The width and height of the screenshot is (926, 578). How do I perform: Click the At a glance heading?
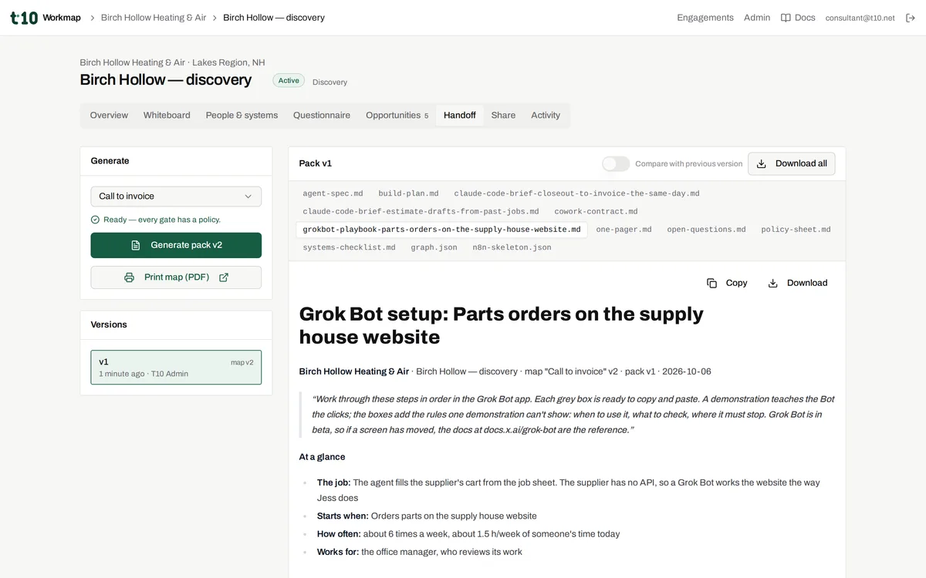point(322,457)
